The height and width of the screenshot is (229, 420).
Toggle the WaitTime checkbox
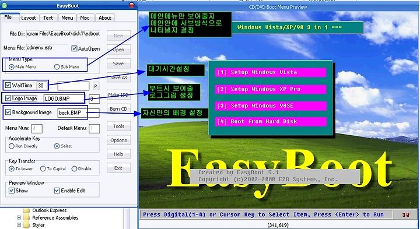click(8, 85)
